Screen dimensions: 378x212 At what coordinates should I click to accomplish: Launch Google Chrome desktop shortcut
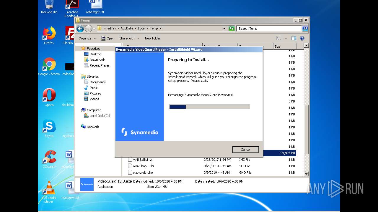click(x=49, y=67)
